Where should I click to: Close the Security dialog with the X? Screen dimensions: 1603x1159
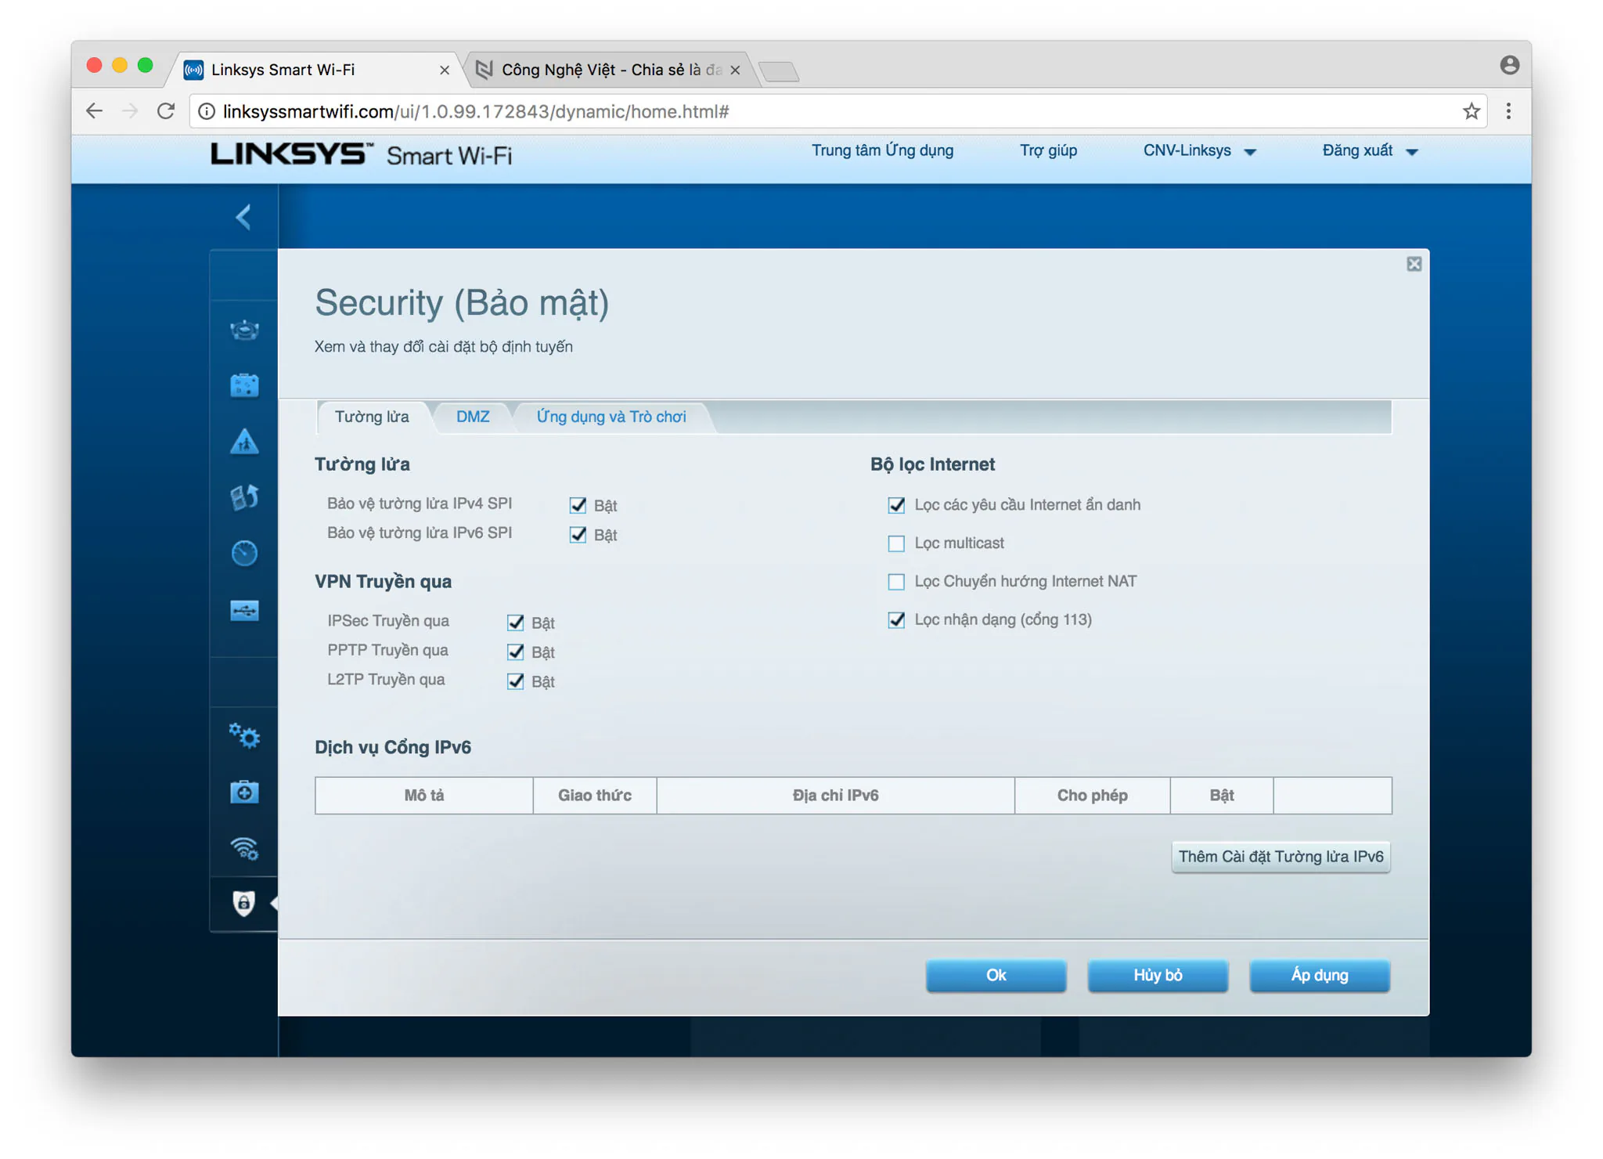1414,264
